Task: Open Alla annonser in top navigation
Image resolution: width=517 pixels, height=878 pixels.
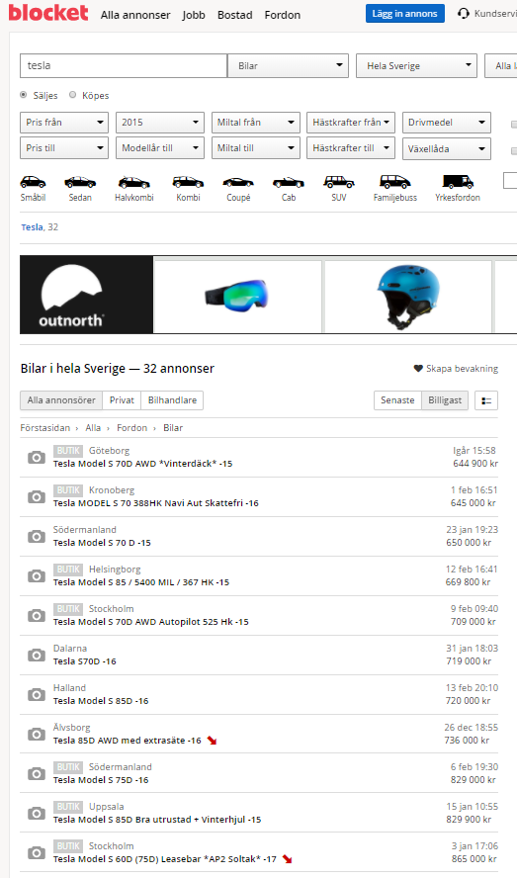Action: coord(135,15)
